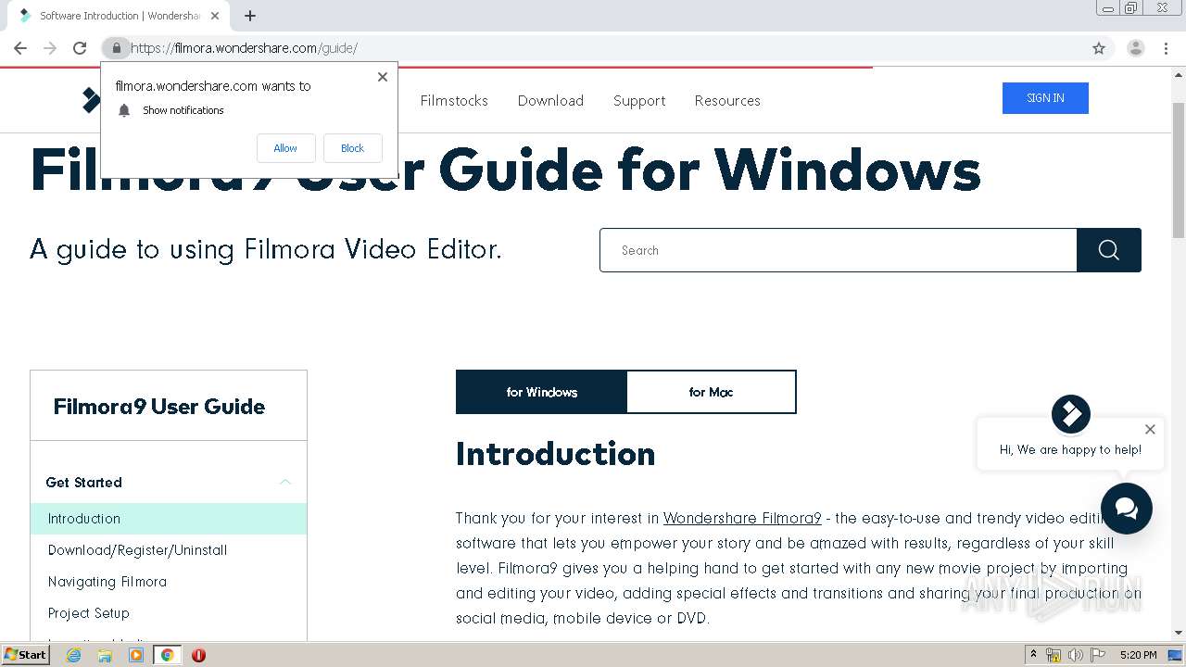Open the Resources menu item
The height and width of the screenshot is (667, 1186).
coord(727,101)
